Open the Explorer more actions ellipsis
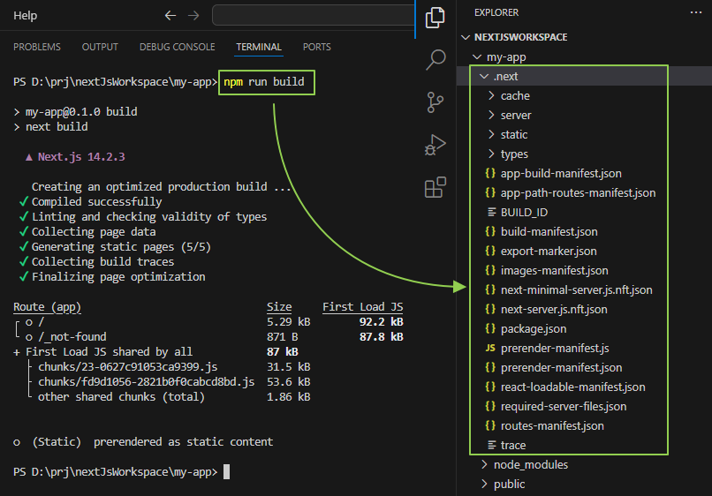Viewport: 712px width, 496px height. [x=695, y=12]
